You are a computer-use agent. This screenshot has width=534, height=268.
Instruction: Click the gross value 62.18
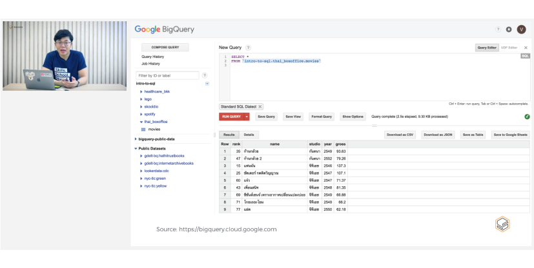pos(341,209)
